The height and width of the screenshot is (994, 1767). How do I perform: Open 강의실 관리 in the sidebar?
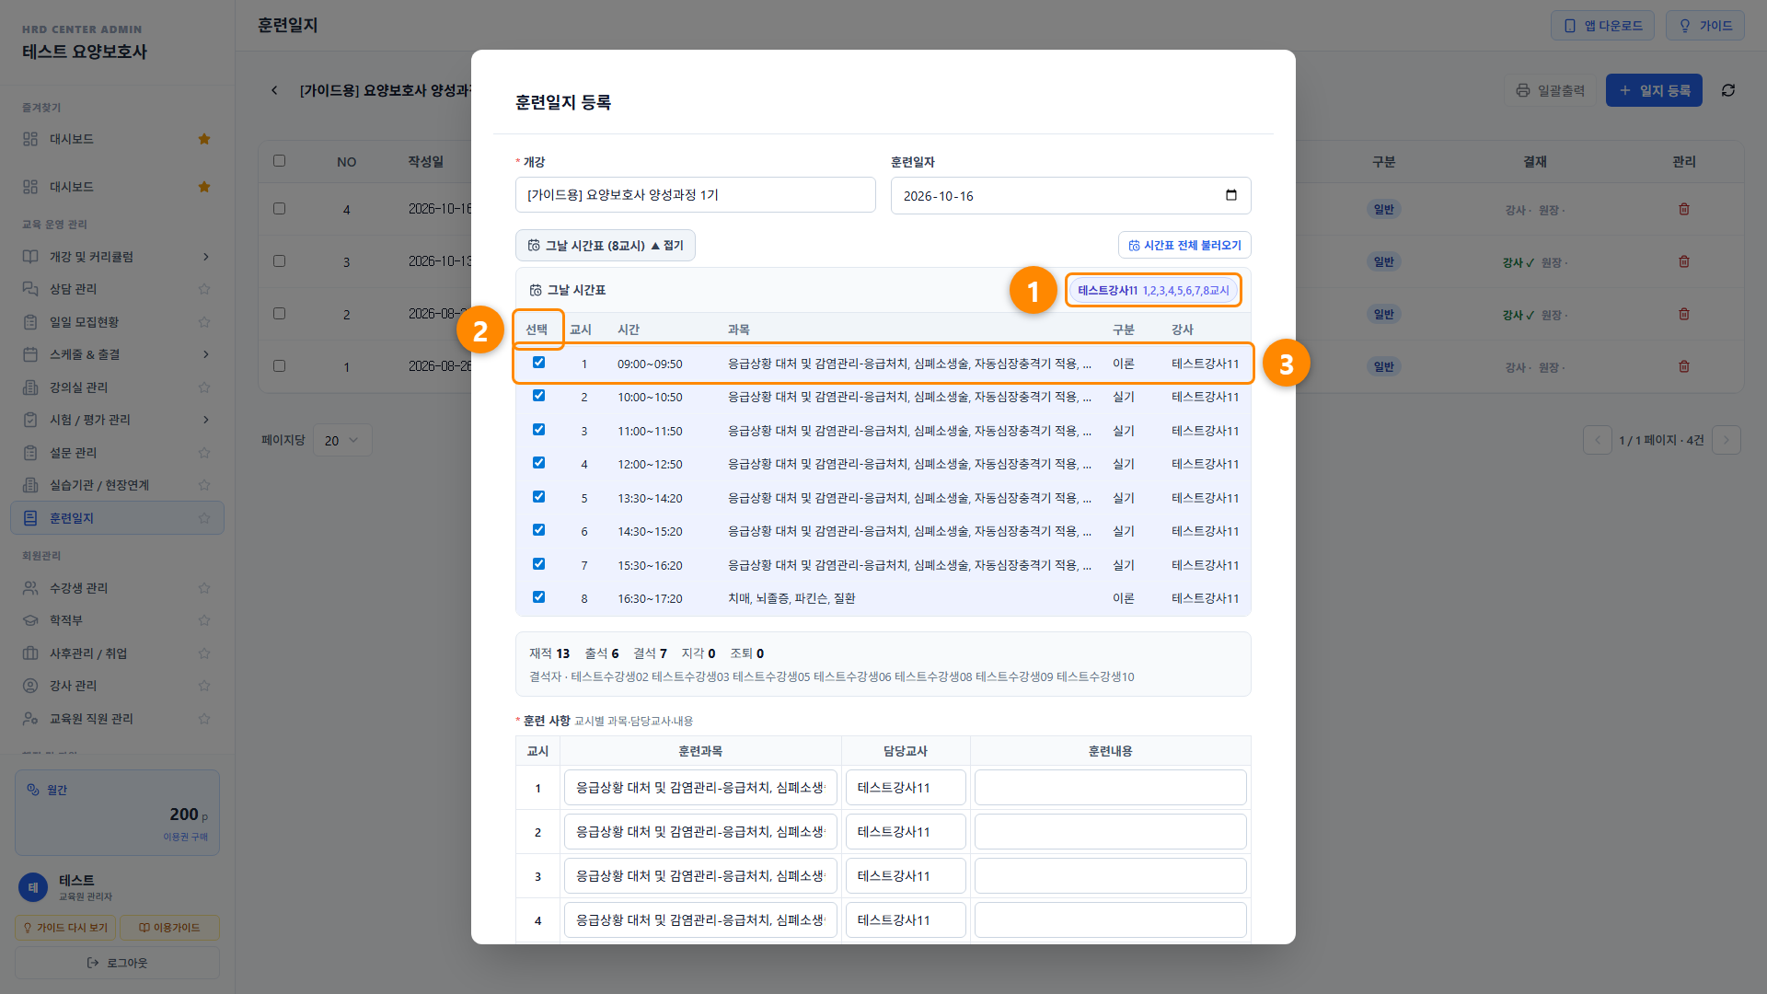(117, 387)
